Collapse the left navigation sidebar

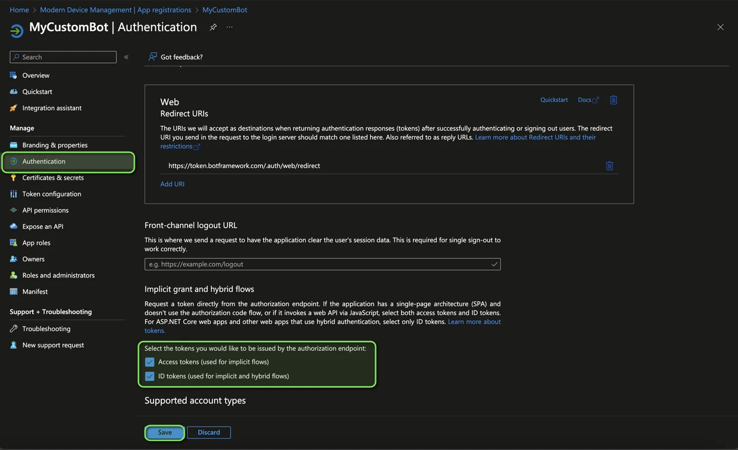click(126, 57)
